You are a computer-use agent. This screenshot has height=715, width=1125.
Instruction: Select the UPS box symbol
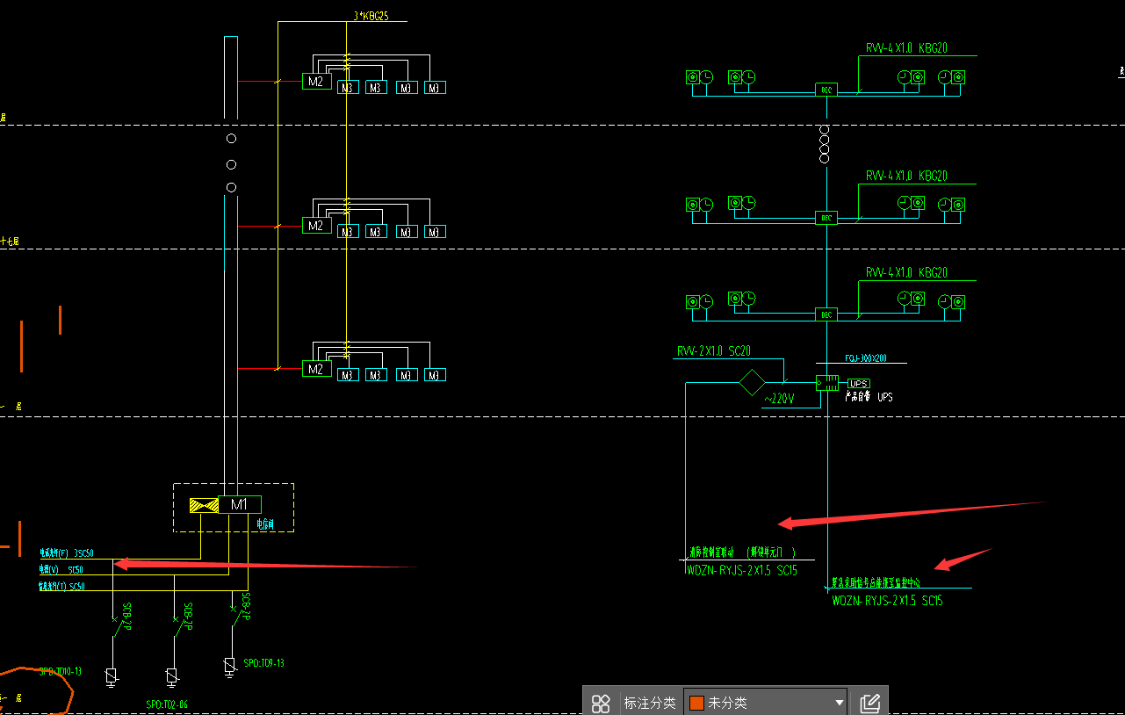(858, 384)
